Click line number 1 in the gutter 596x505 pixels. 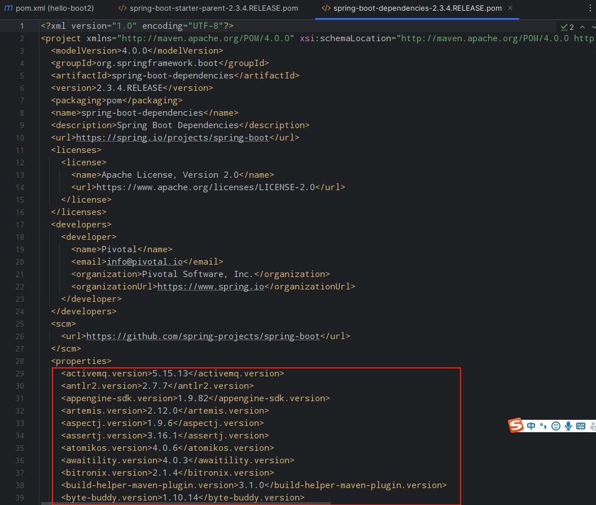[x=21, y=26]
